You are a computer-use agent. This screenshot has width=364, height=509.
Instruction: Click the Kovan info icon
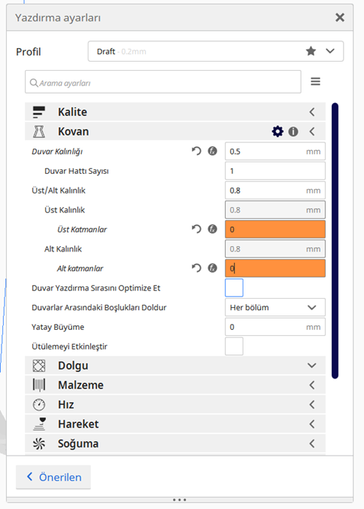click(293, 132)
